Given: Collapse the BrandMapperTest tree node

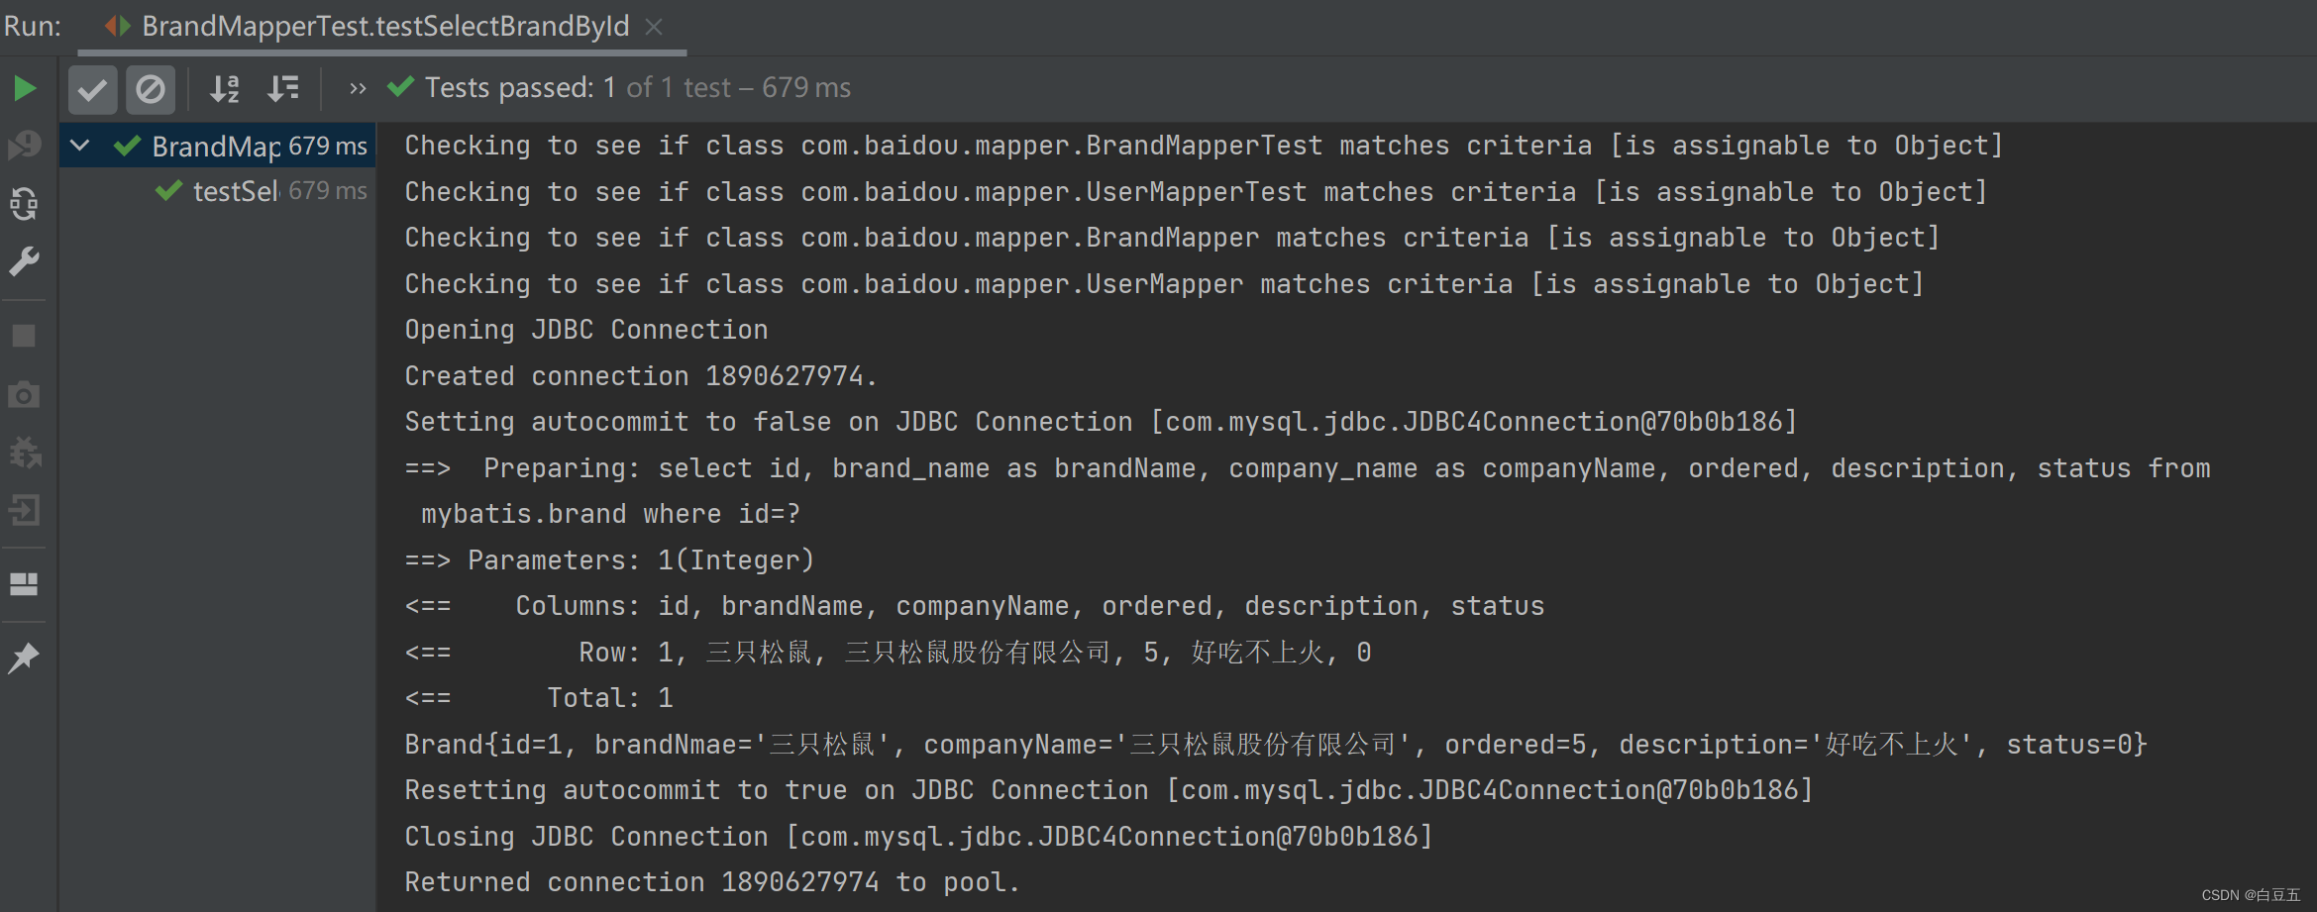Looking at the screenshot, I should (80, 147).
